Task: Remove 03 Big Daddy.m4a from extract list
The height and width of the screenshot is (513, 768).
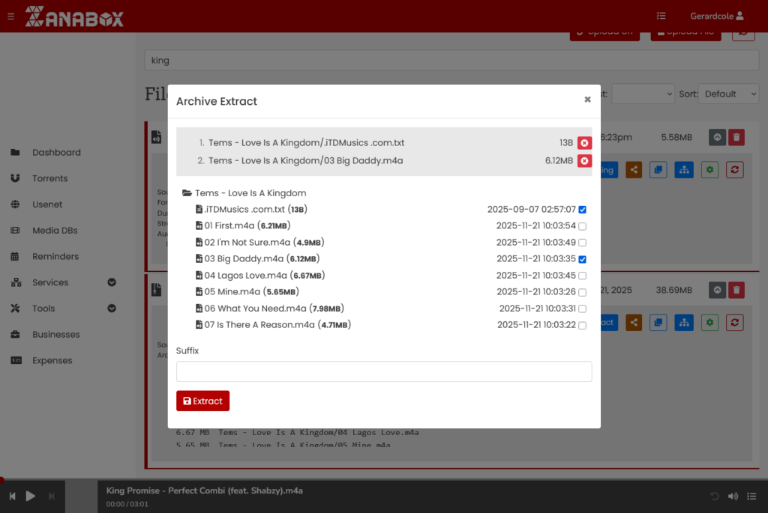Action: pyautogui.click(x=584, y=161)
